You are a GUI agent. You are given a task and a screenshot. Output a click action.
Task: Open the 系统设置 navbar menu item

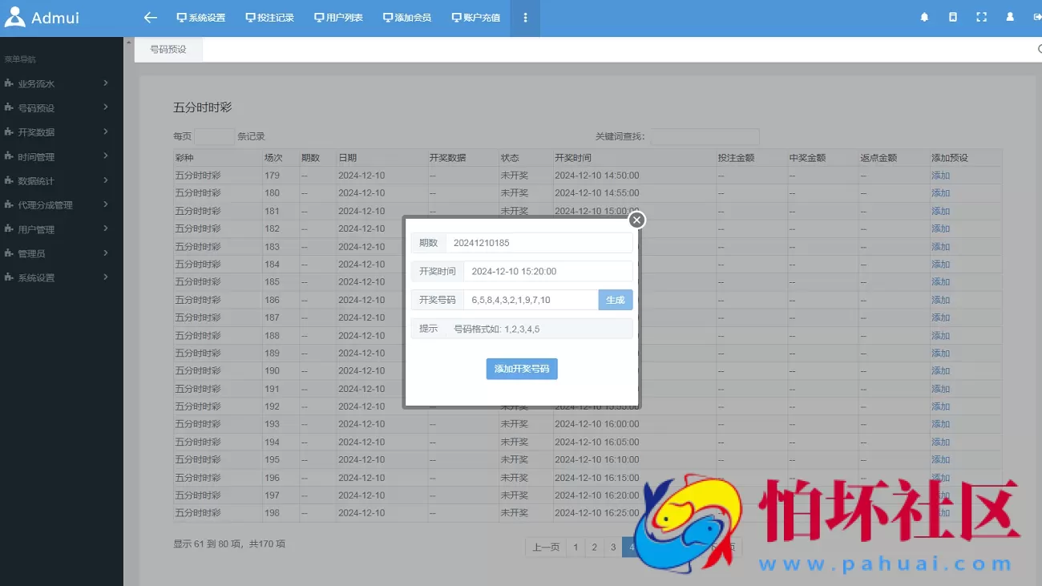click(x=200, y=17)
